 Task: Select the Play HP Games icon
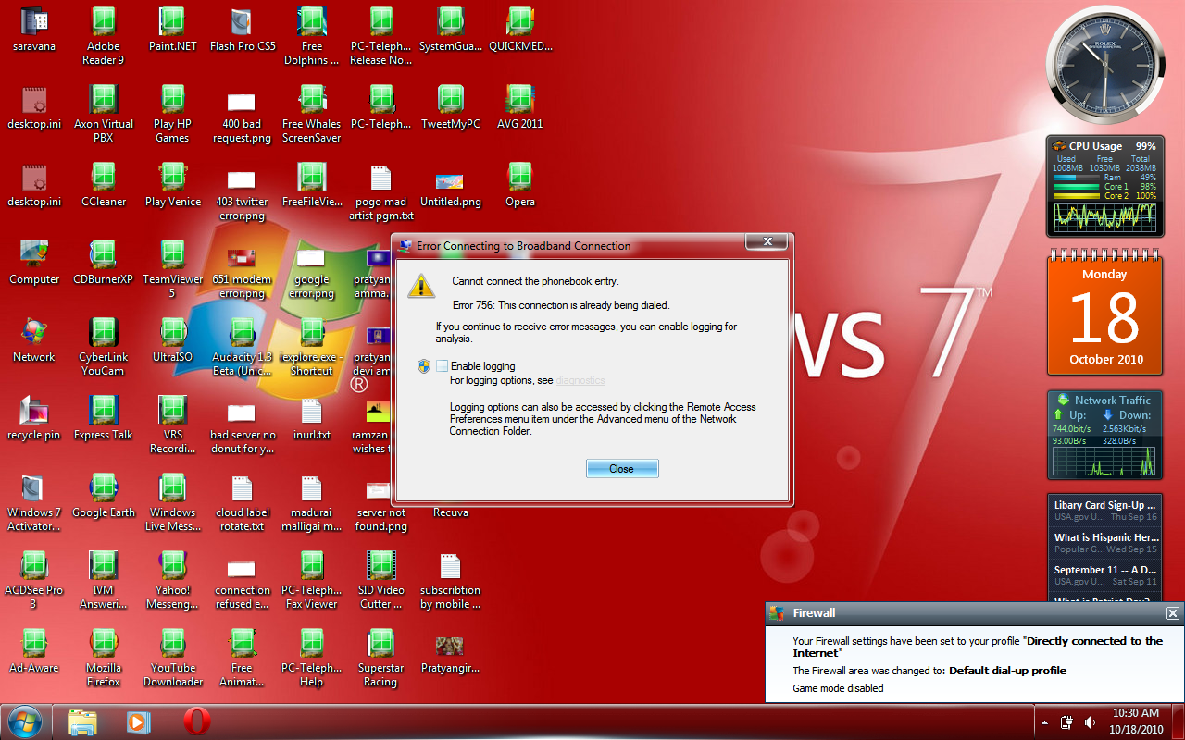point(172,115)
